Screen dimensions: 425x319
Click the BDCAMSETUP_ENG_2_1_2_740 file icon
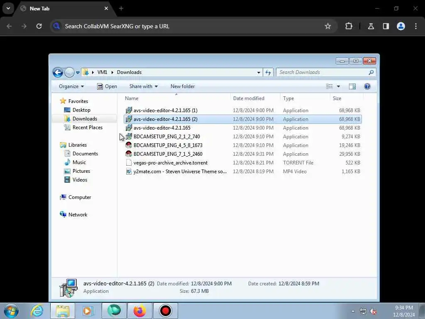129,136
